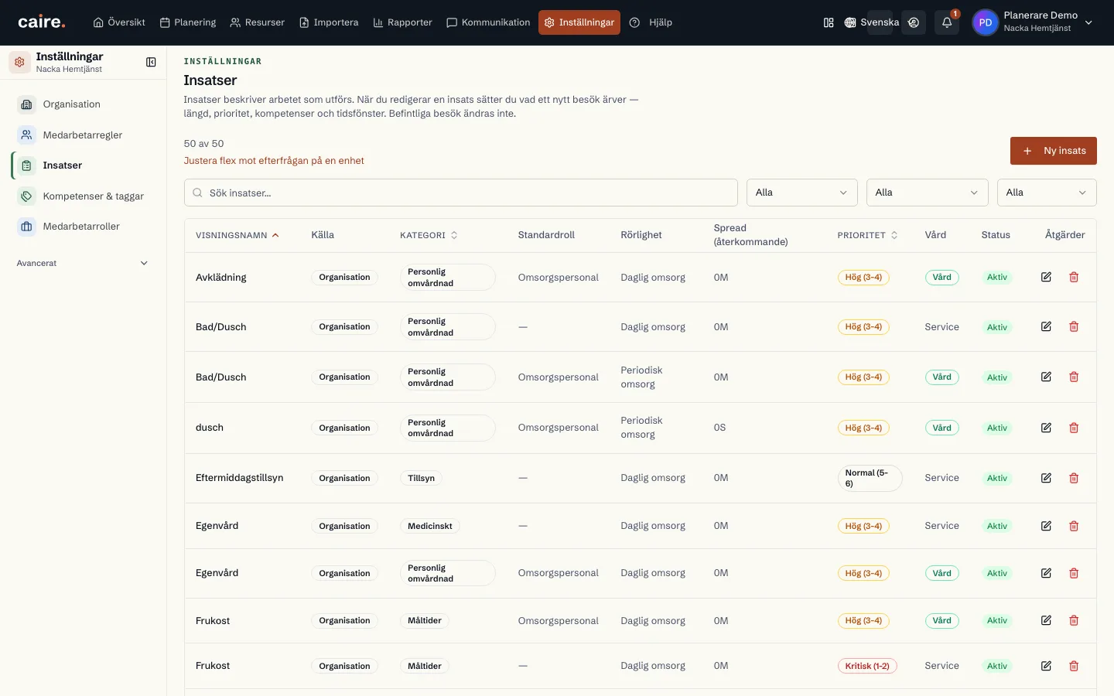Screen dimensions: 1114x696
Task: Open Medarbetarregler settings
Action: coord(83,135)
